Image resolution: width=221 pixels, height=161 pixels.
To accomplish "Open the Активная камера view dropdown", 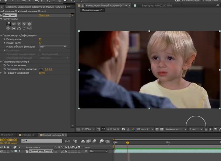I will tap(176, 129).
